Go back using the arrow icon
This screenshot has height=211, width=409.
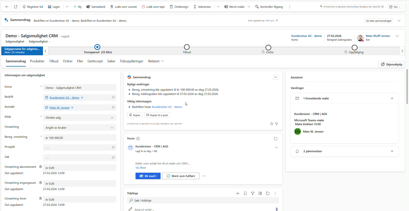pyautogui.click(x=7, y=7)
